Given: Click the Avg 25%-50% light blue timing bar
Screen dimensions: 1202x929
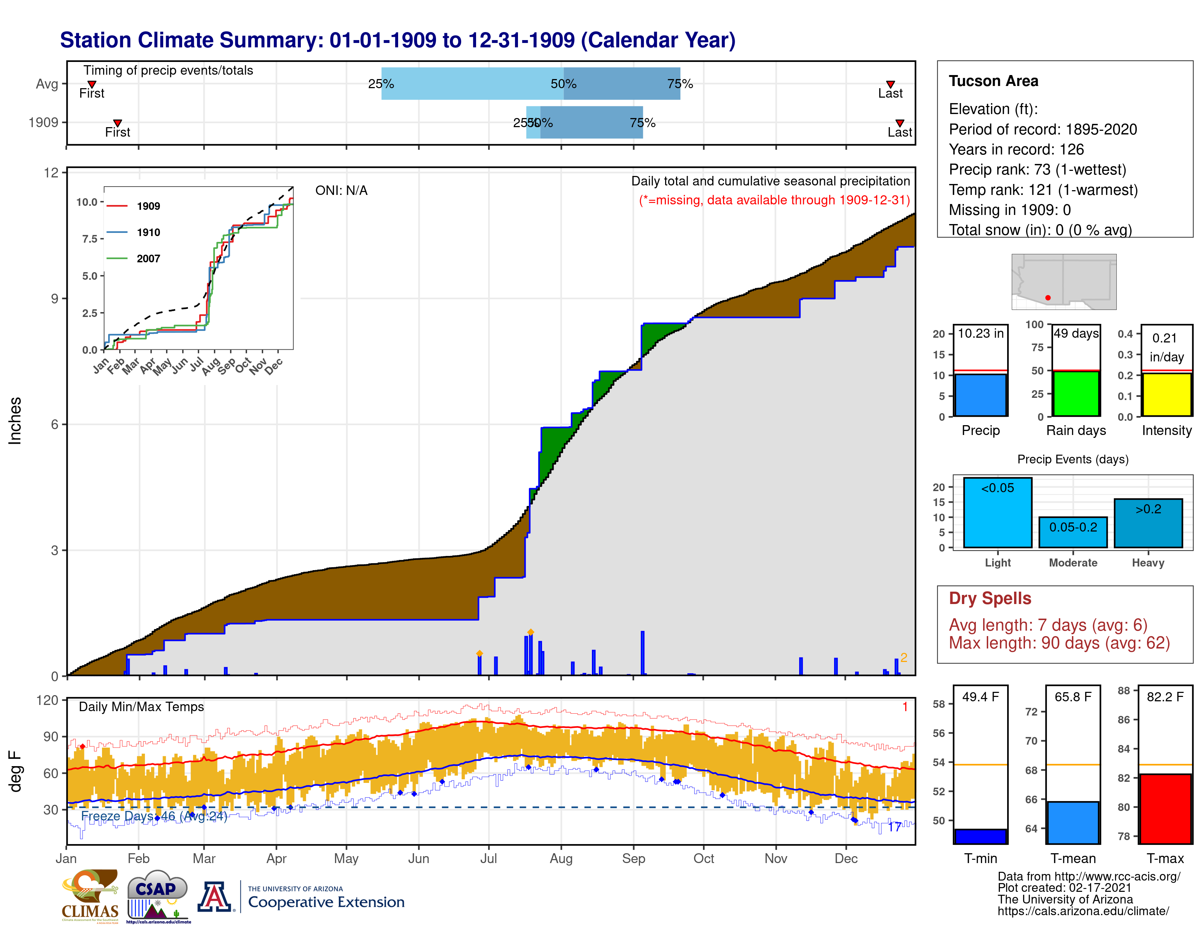Looking at the screenshot, I should click(x=472, y=84).
